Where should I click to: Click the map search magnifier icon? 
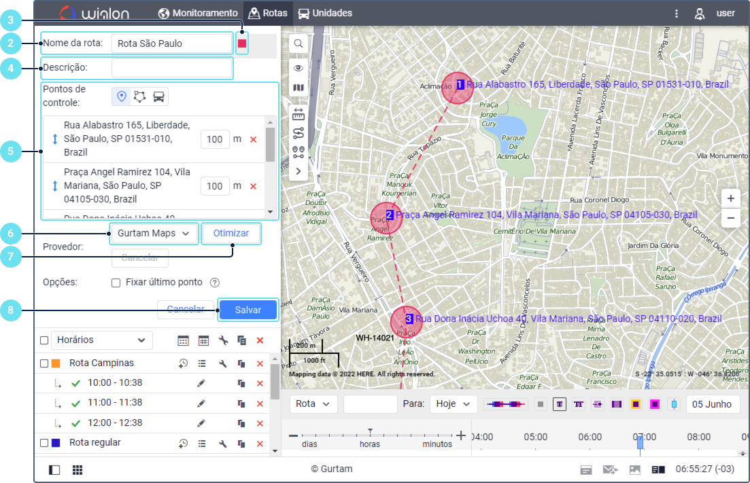pyautogui.click(x=298, y=44)
